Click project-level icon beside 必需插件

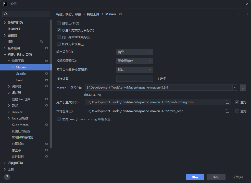pos(47,144)
